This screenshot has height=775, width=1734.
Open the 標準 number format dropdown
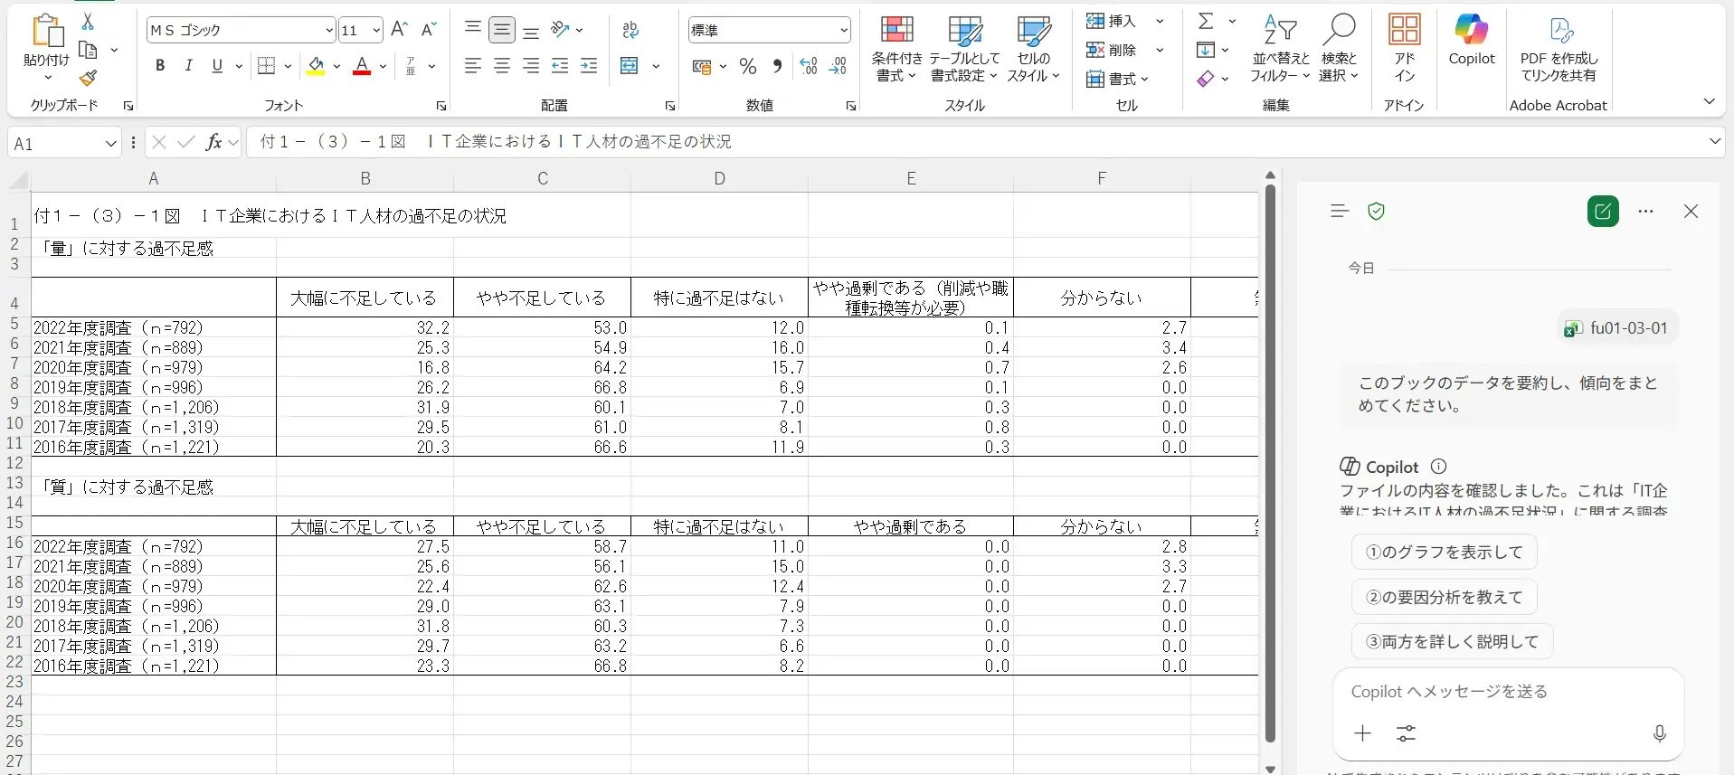pos(844,31)
